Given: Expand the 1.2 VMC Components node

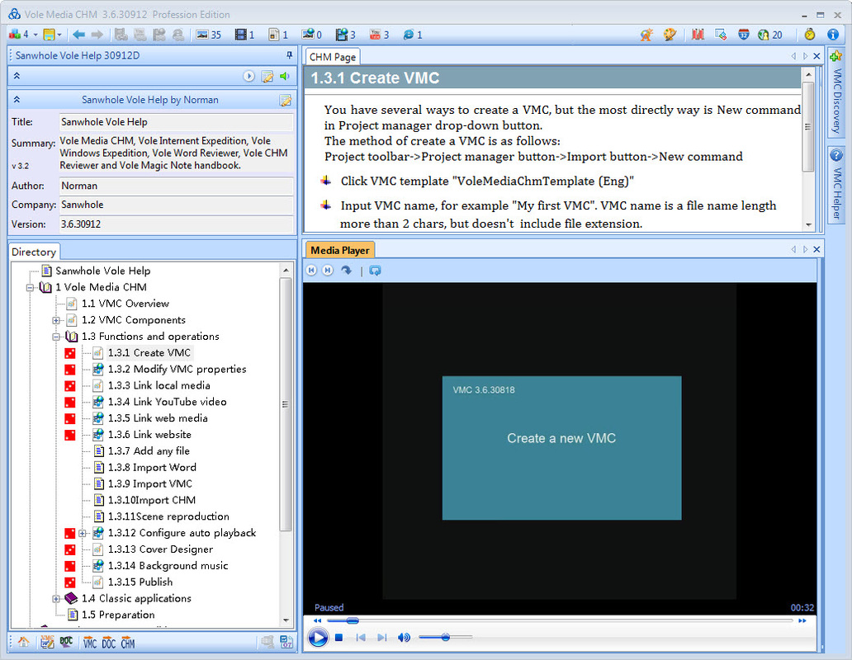Looking at the screenshot, I should pyautogui.click(x=56, y=320).
